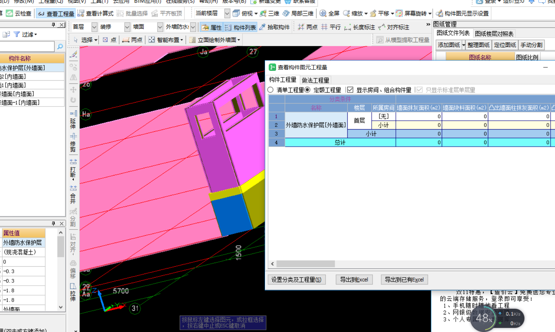Click 设置分类及工程量 button
This screenshot has width=555, height=332.
tap(296, 279)
